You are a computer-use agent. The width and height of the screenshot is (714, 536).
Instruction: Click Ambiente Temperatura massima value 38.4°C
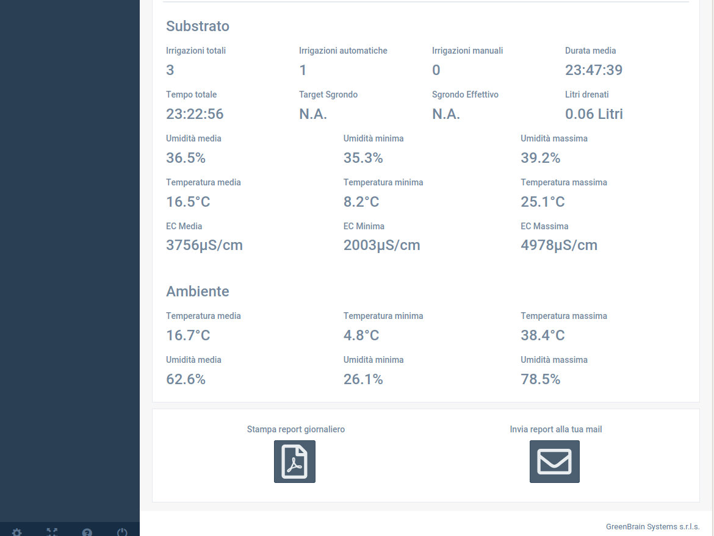(543, 335)
